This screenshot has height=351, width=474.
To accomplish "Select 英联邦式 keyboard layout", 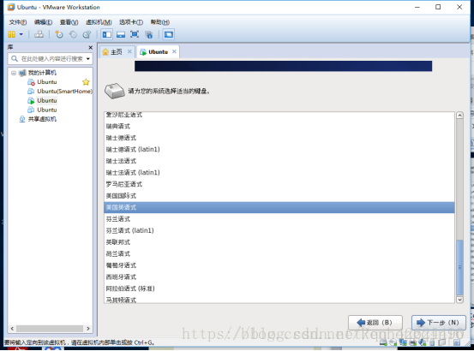I will point(279,242).
